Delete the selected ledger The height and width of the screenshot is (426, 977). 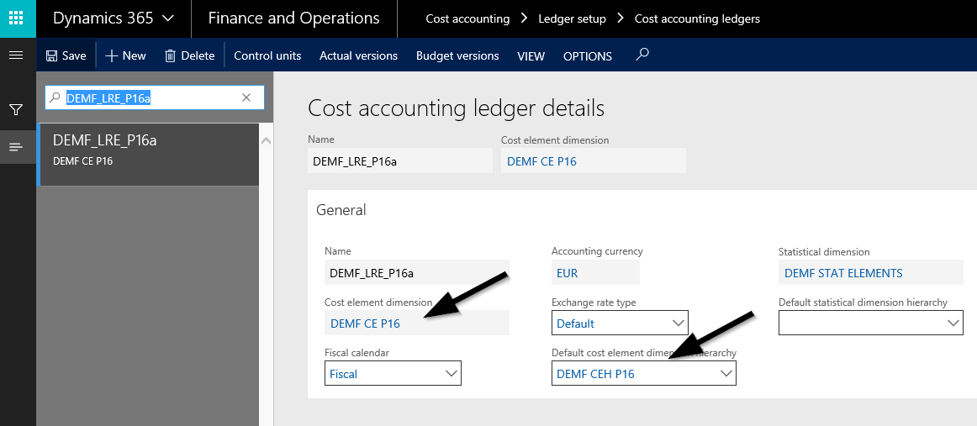[189, 55]
